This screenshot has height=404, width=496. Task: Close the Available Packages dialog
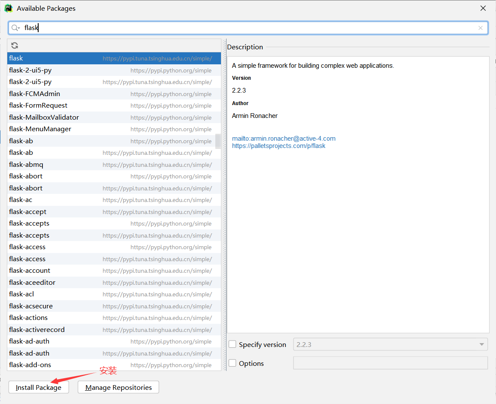click(x=483, y=8)
